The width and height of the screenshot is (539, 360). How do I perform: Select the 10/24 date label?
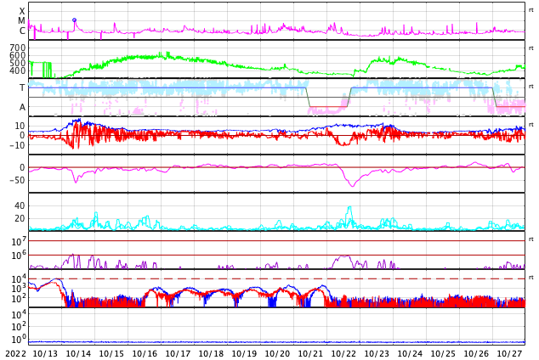pos(410,353)
